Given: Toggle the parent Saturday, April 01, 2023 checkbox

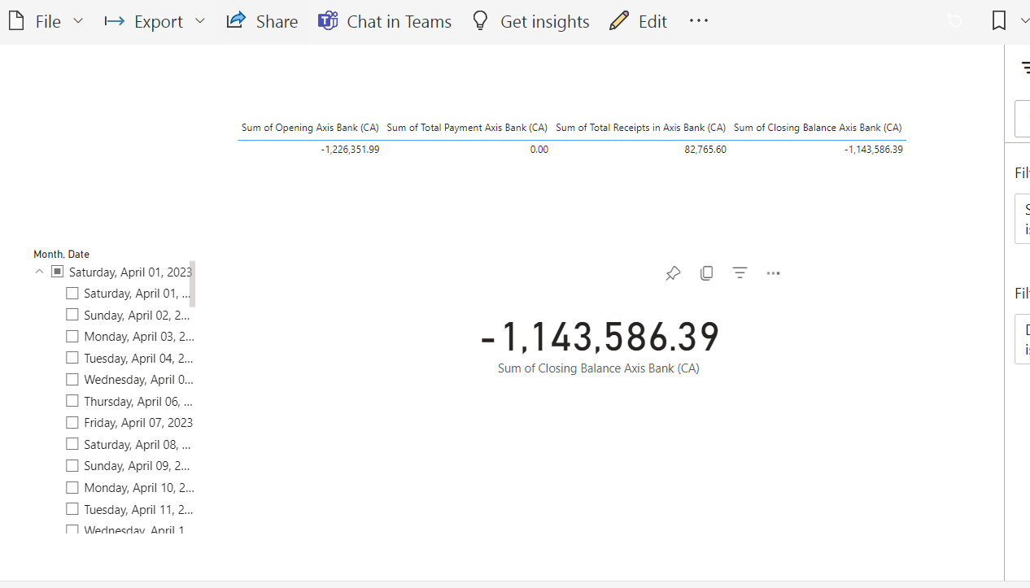Looking at the screenshot, I should point(58,272).
